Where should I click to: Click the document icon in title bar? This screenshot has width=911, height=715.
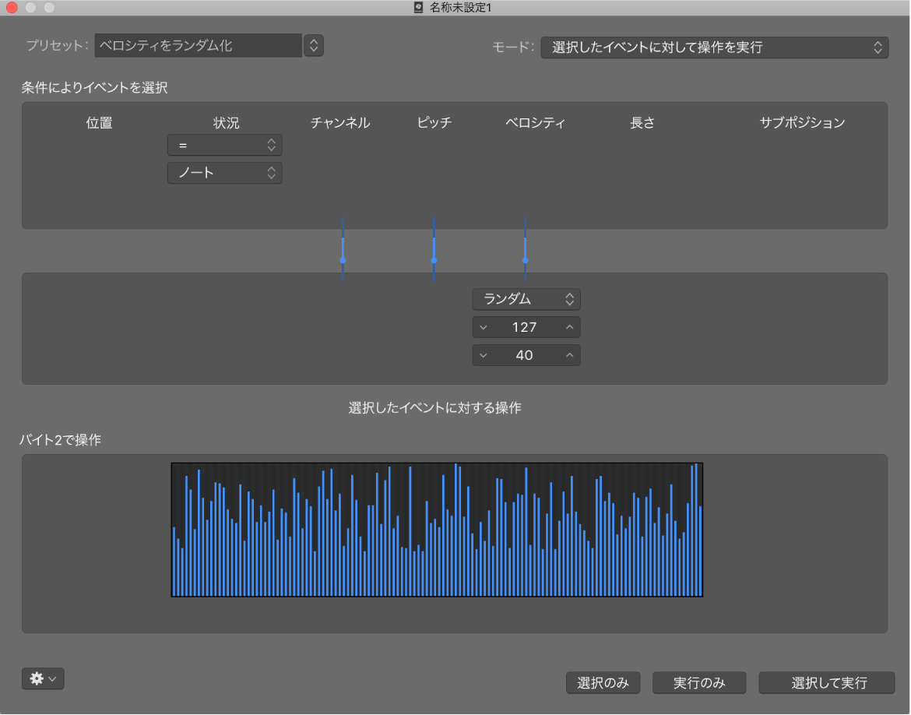pos(417,8)
